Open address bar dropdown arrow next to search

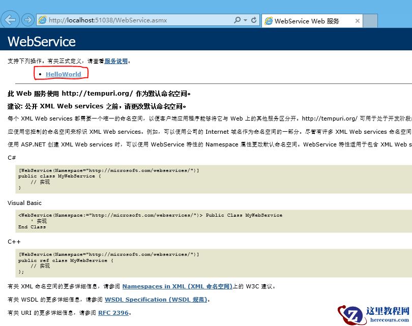[x=245, y=20]
